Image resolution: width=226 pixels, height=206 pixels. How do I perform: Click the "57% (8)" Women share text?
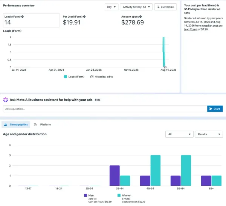[126, 198]
